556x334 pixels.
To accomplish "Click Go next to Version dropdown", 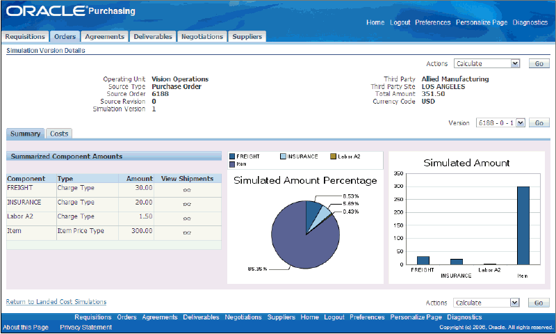I will tap(539, 122).
